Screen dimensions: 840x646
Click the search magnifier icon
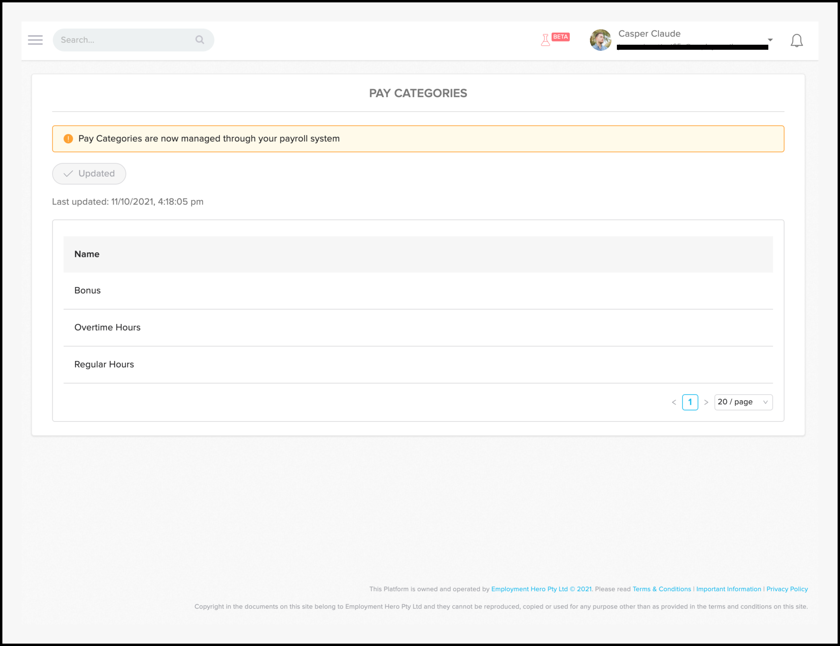pos(200,40)
